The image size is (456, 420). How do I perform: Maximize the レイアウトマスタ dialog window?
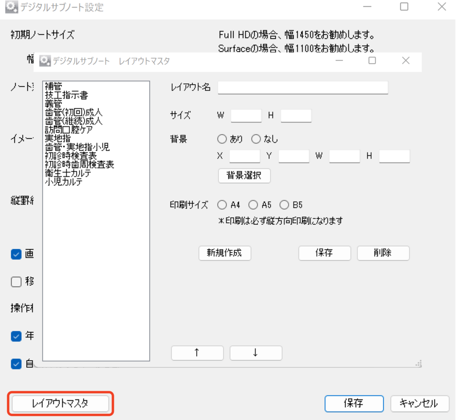372,61
